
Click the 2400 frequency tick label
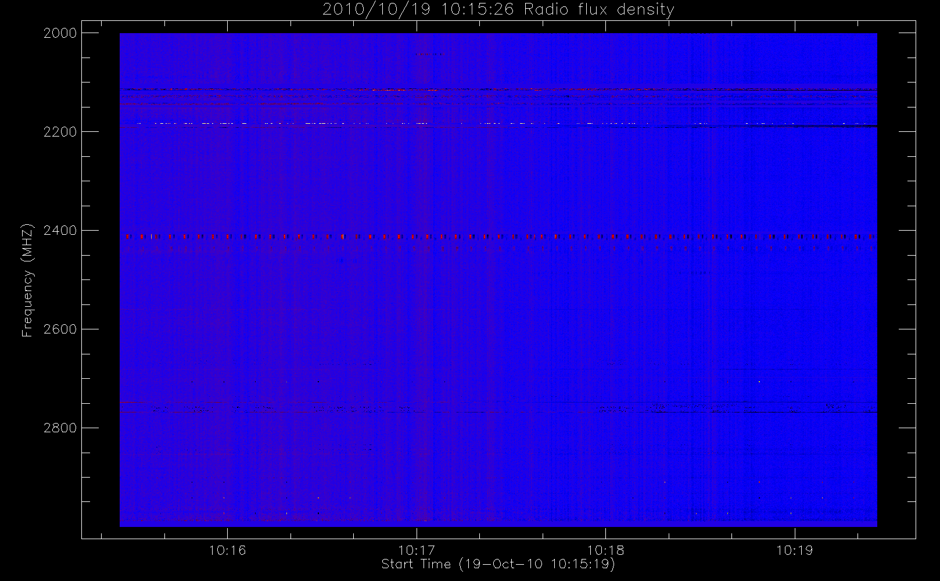[x=60, y=231]
